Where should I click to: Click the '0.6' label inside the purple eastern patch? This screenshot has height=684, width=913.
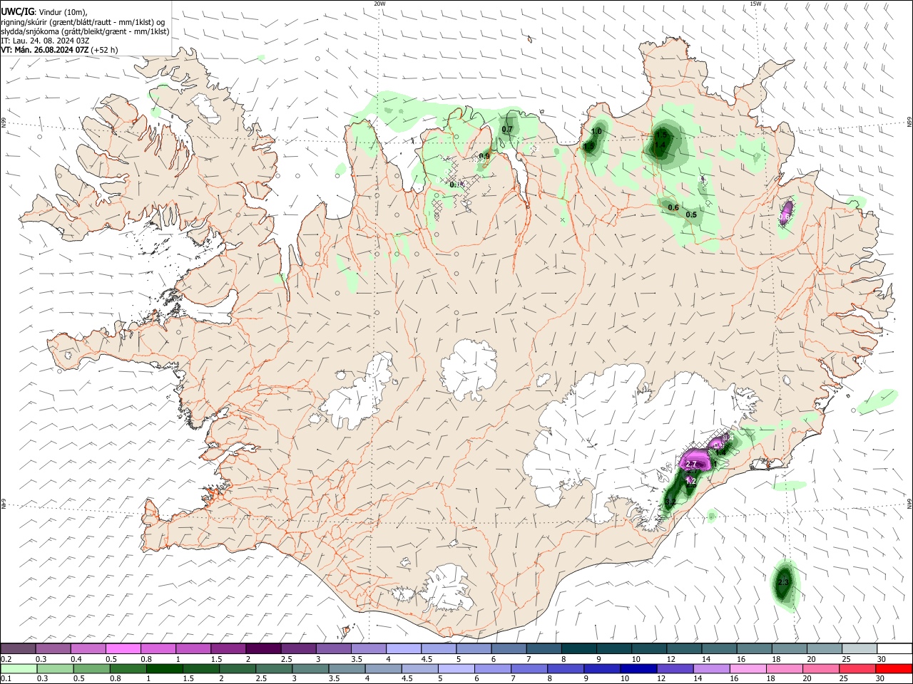click(x=785, y=217)
